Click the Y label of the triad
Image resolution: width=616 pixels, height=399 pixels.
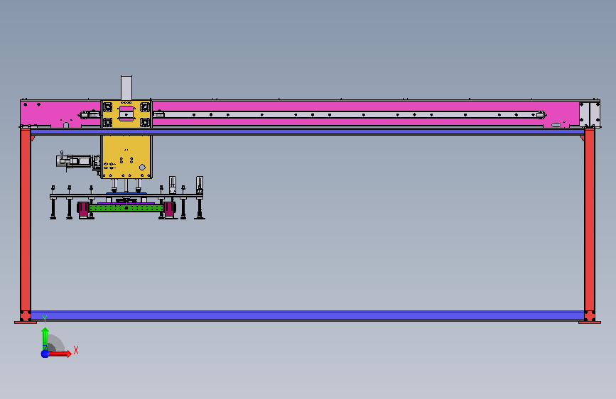point(45,319)
